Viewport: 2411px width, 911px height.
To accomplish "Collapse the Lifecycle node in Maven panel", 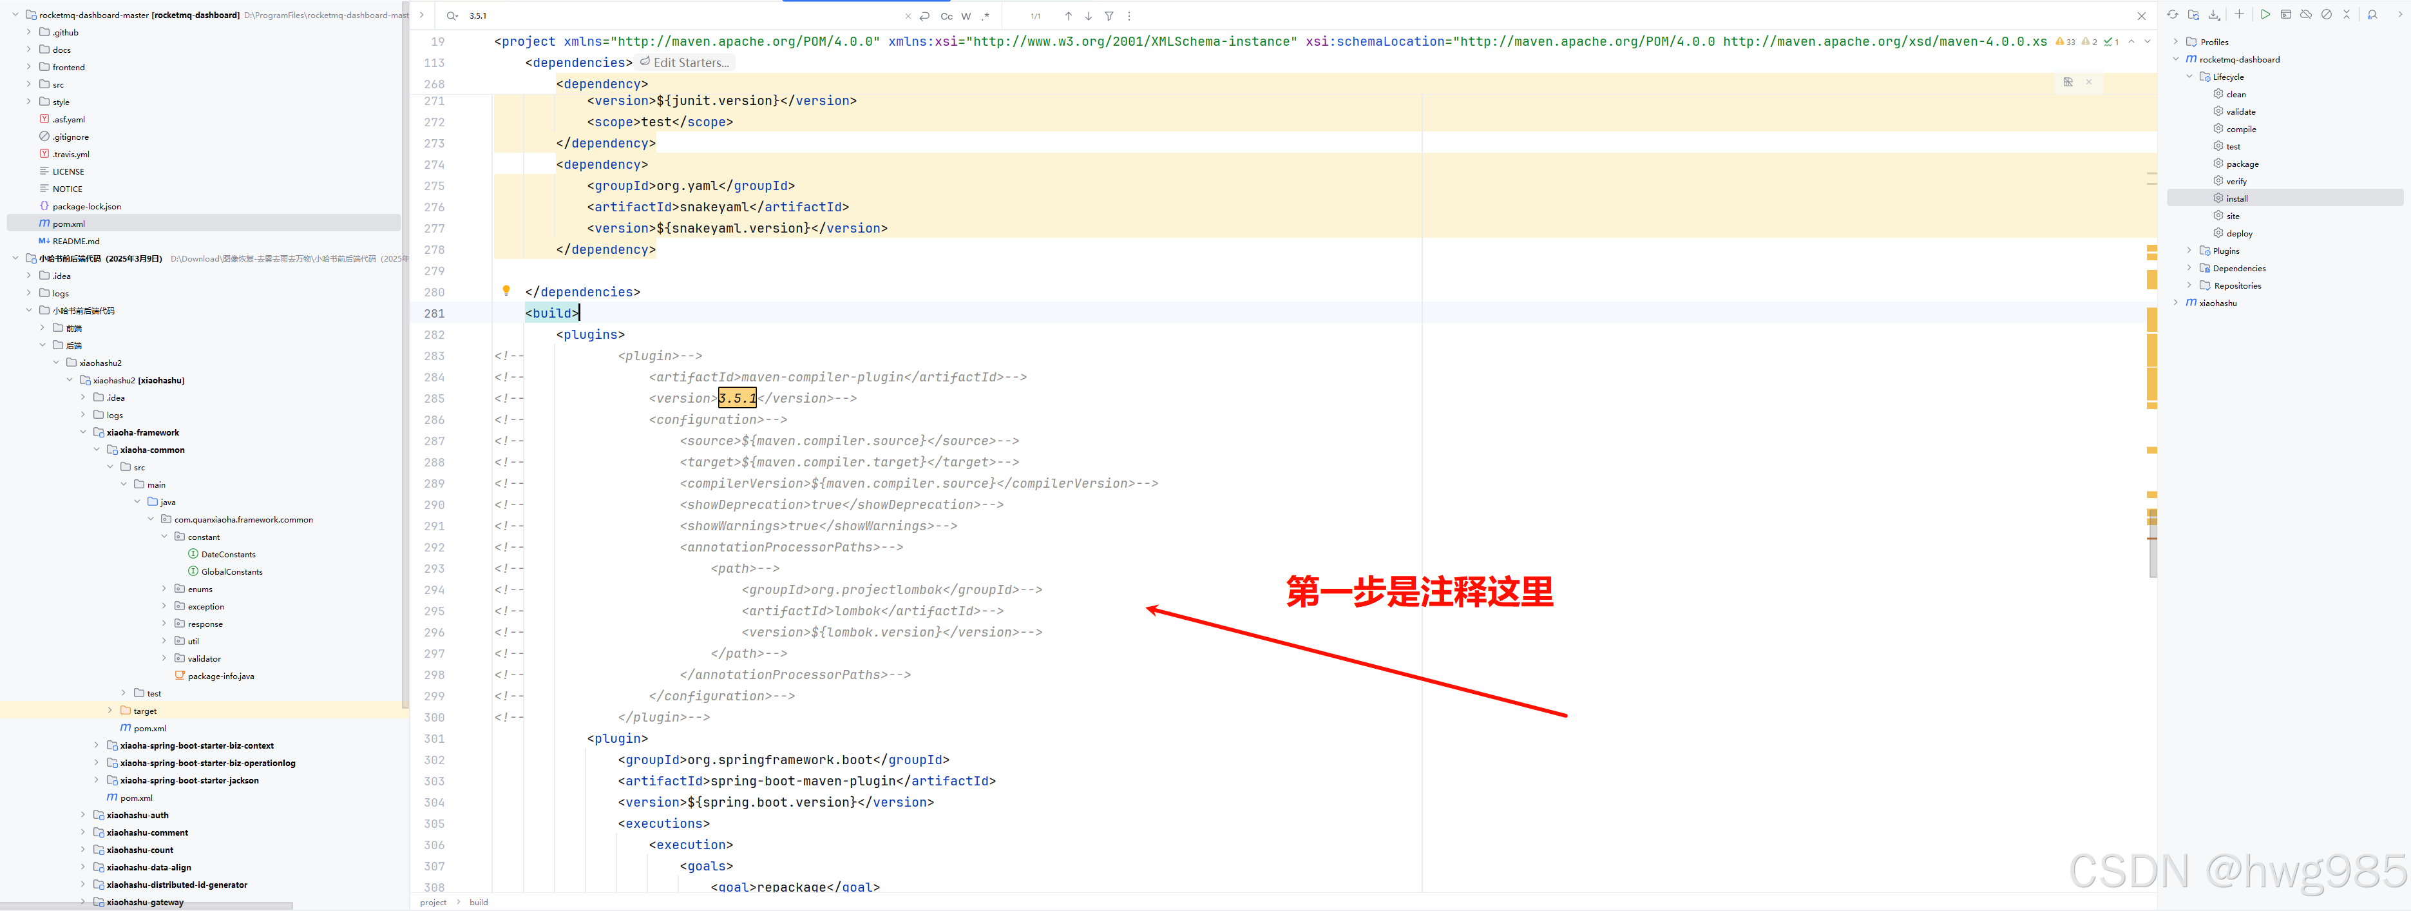I will click(x=2189, y=77).
